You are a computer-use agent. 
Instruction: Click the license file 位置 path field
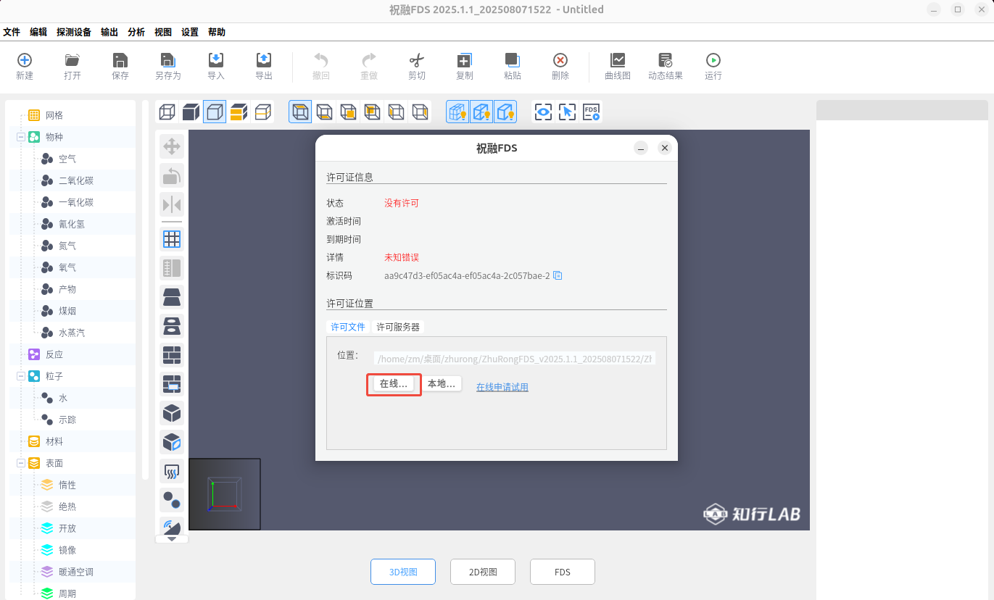[515, 358]
